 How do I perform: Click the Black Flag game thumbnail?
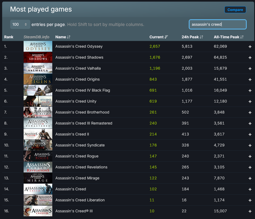tap(38, 90)
